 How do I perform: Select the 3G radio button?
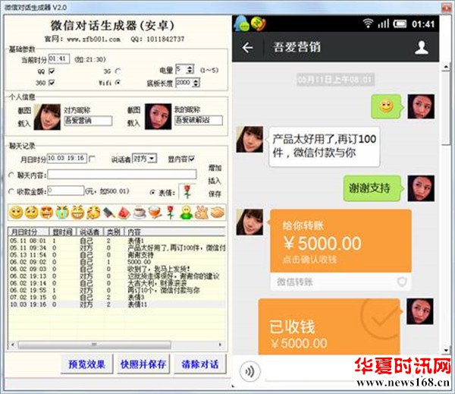pyautogui.click(x=118, y=71)
